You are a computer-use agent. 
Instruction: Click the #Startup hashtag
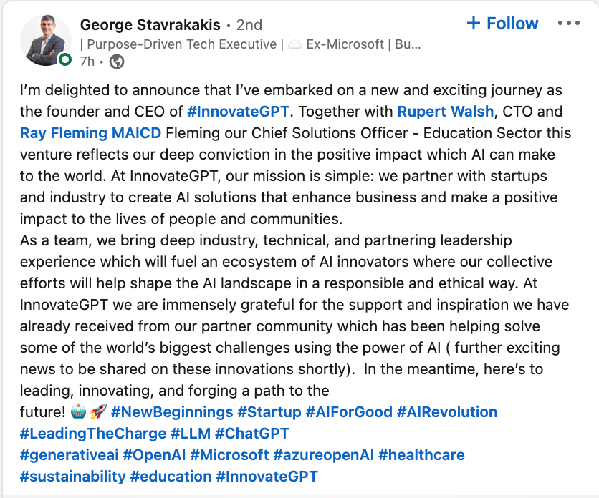tap(269, 412)
